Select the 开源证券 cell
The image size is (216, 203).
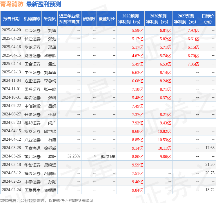32,115
